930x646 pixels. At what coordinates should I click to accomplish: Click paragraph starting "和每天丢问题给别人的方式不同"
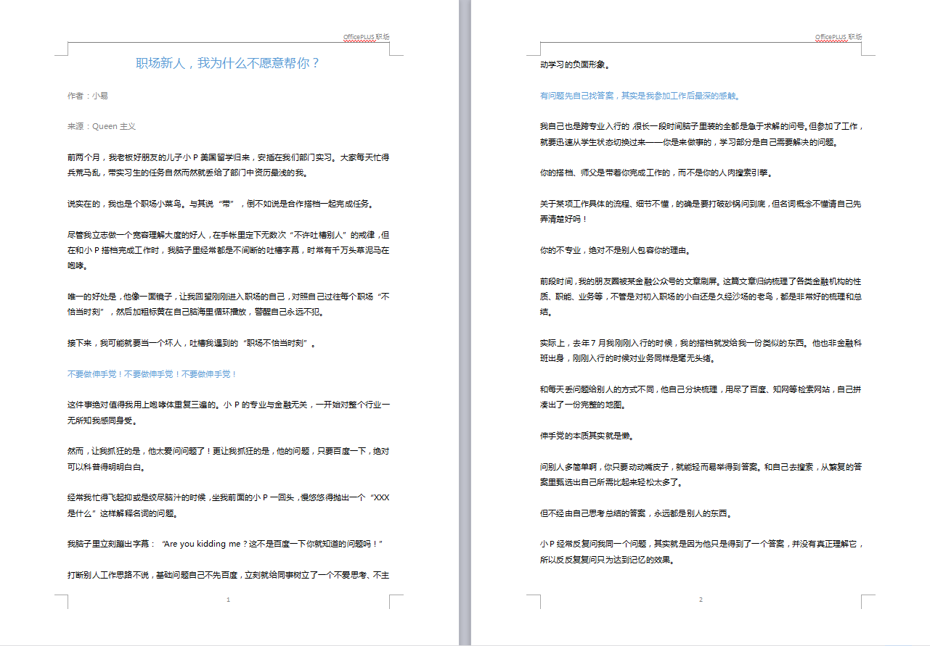(701, 397)
